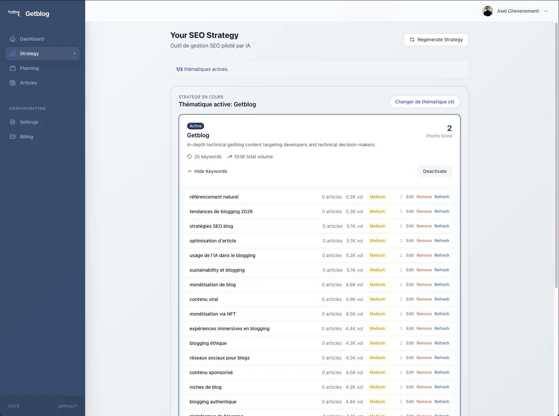Click the GetBlog logo at the top
This screenshot has width=559, height=416.
(14, 13)
